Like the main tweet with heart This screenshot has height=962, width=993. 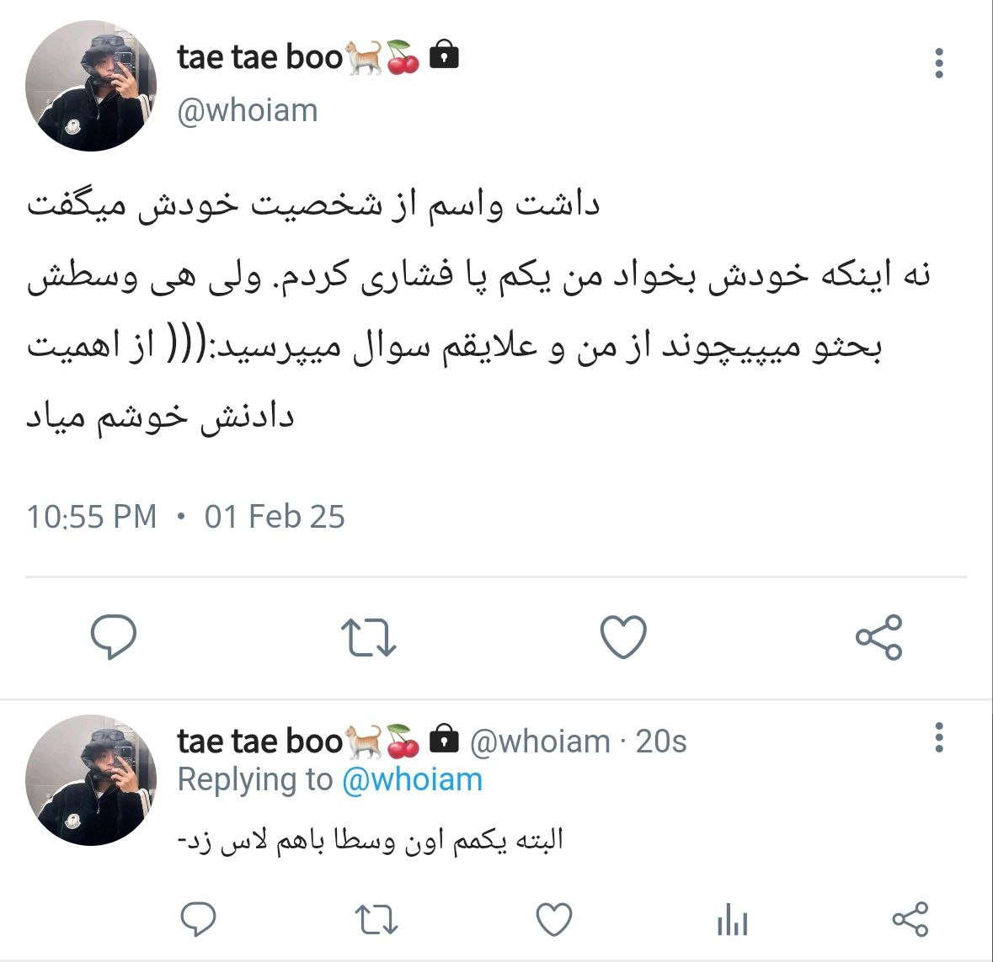point(623,636)
